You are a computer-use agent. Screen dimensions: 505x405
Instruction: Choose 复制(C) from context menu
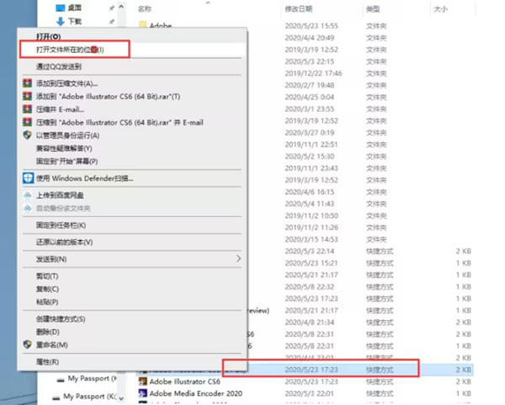pyautogui.click(x=47, y=289)
